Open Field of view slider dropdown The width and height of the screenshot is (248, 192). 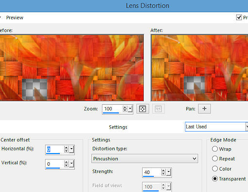coord(169,187)
